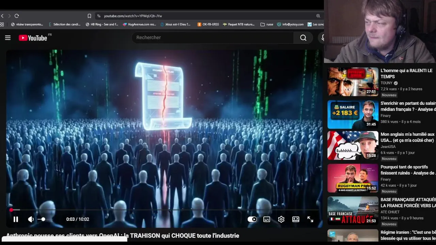View site information icon in address bar
Viewport: 436px width, 245px height.
(99, 16)
